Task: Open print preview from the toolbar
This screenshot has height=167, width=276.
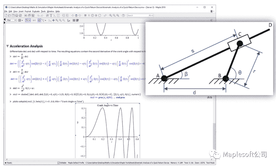Action: coord(20,16)
